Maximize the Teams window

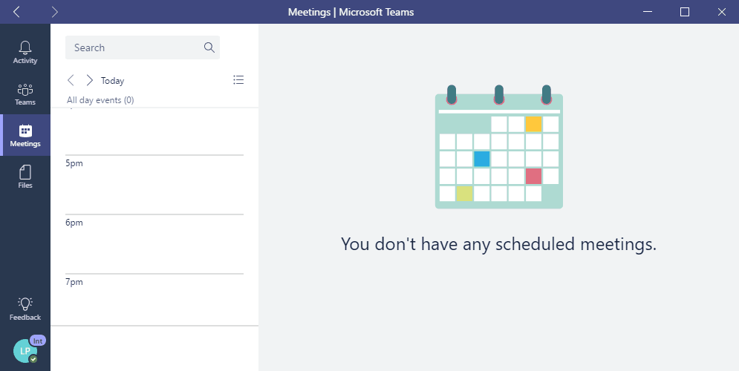[685, 12]
